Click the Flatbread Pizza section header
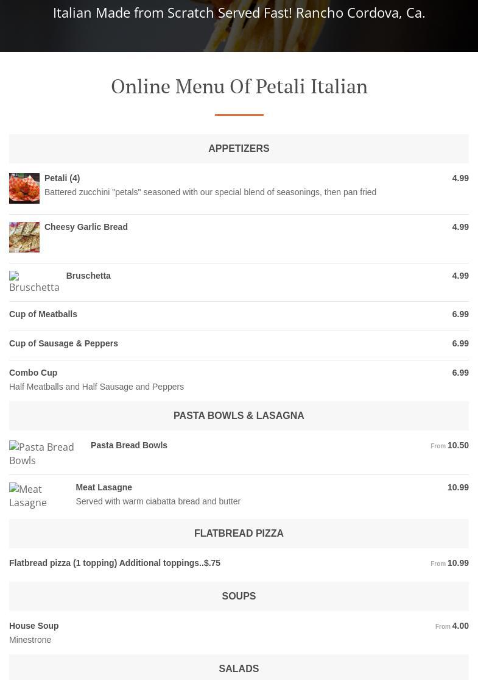 239,534
